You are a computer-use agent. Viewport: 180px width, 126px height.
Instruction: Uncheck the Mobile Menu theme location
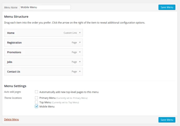(x=37, y=106)
